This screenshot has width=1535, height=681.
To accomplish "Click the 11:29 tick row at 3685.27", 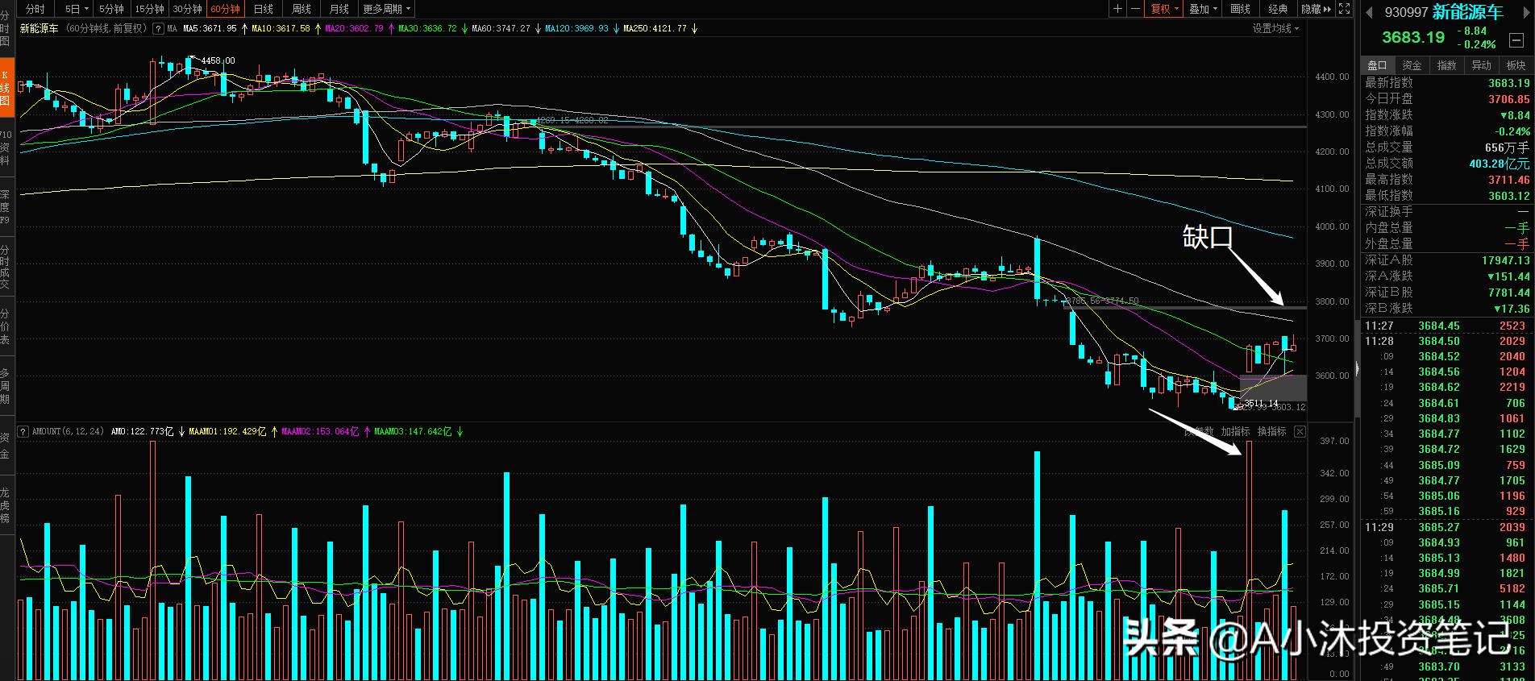I will (x=1447, y=527).
